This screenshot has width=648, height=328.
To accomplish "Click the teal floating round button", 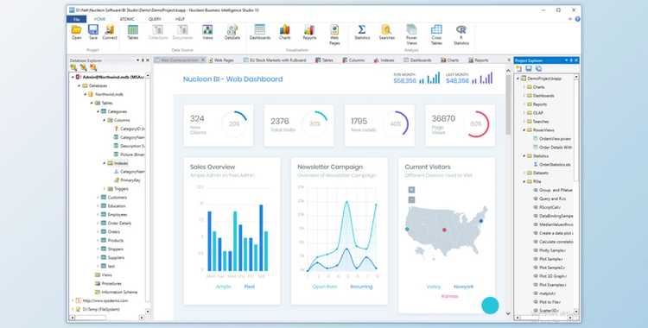I will pos(490,306).
